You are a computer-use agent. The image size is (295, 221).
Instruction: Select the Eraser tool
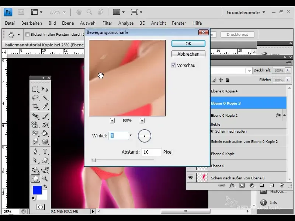[35, 133]
